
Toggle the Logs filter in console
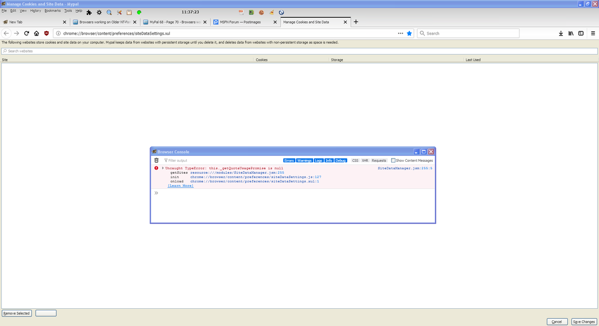tap(319, 160)
